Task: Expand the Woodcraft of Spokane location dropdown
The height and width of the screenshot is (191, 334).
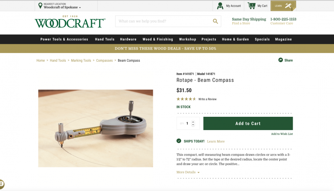Action: pyautogui.click(x=62, y=7)
